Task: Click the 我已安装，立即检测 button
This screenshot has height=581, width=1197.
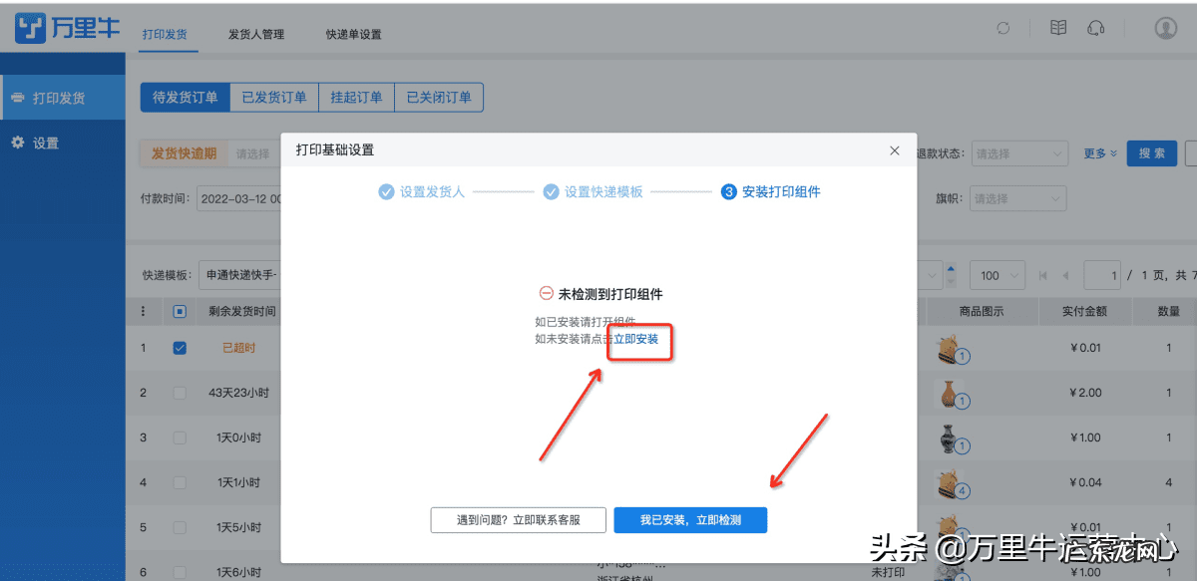Action: [690, 519]
